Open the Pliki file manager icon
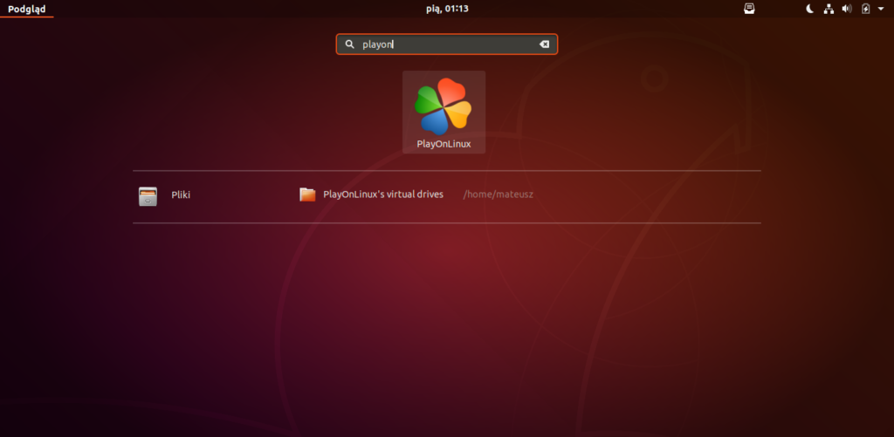Image resolution: width=894 pixels, height=437 pixels. click(148, 196)
